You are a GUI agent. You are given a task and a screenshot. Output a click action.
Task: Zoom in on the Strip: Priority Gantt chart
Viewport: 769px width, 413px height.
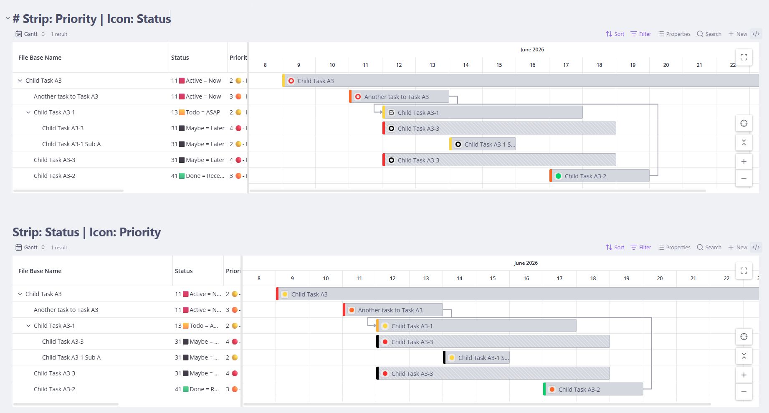(744, 162)
